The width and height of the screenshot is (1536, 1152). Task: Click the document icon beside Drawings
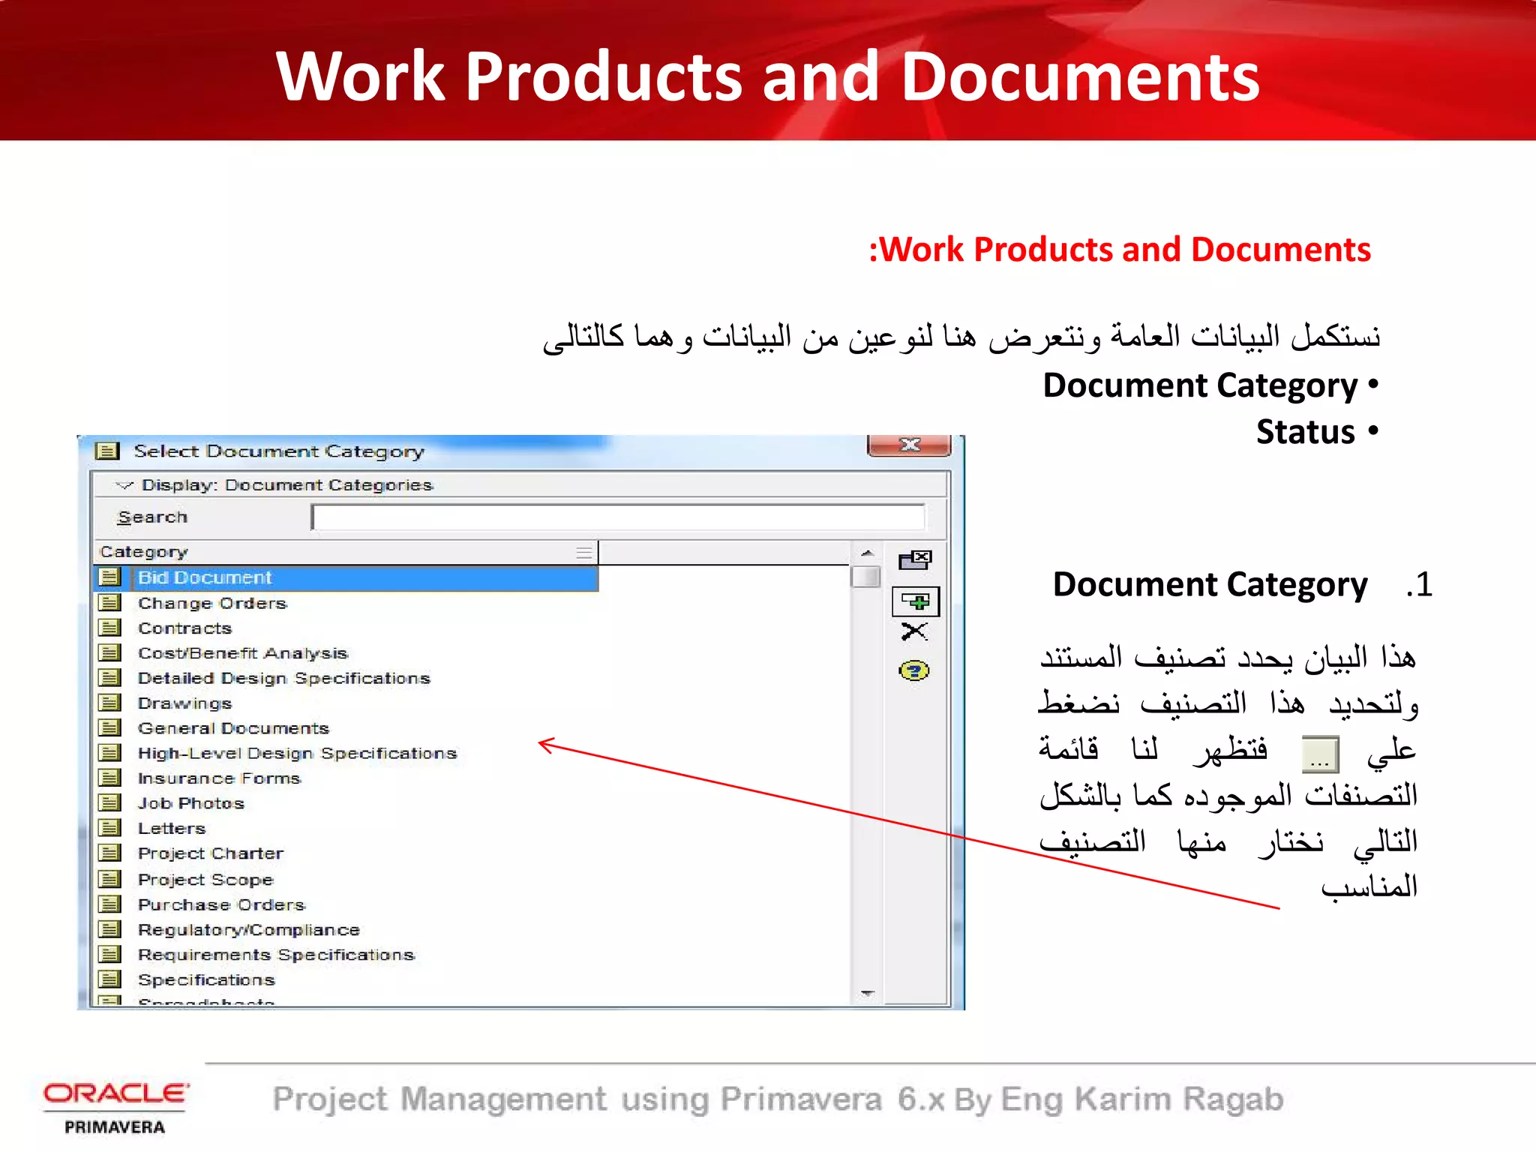(x=109, y=703)
